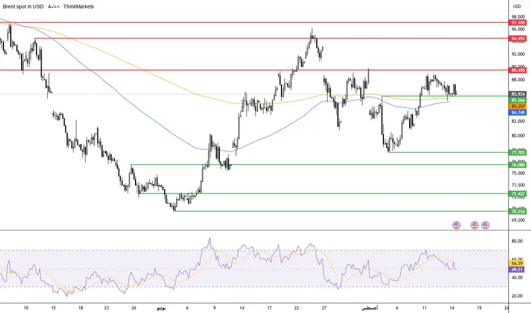Click date 9 on the time axis
The height and width of the screenshot is (313, 531).
[x=214, y=308]
